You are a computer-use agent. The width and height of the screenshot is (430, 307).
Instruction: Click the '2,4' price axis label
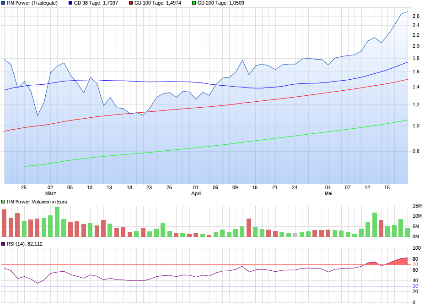[416, 26]
